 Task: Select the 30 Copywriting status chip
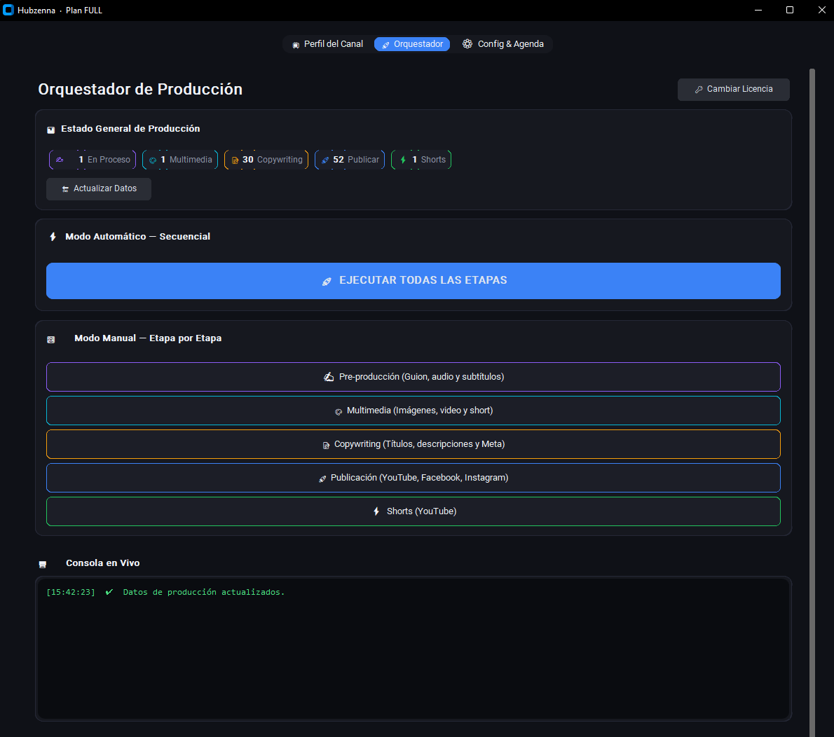(x=266, y=160)
